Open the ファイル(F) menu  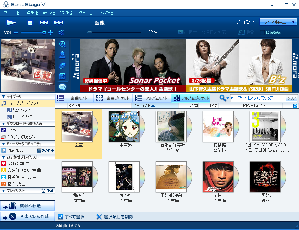coord(12,12)
